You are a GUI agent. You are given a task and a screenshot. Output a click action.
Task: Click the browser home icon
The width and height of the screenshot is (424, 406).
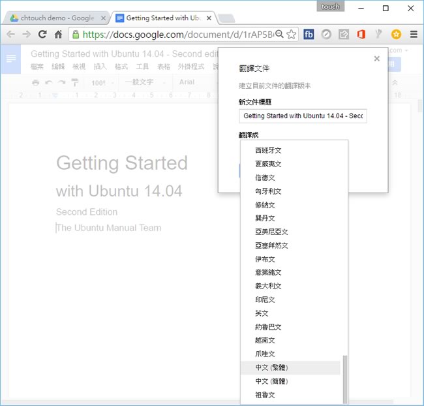click(x=59, y=35)
